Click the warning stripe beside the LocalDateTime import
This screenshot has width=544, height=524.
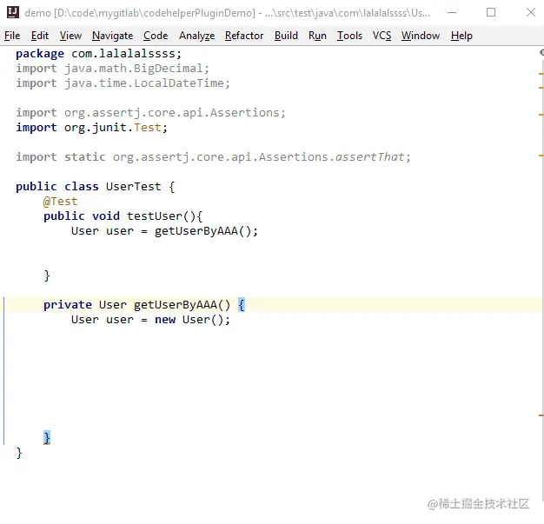[541, 88]
